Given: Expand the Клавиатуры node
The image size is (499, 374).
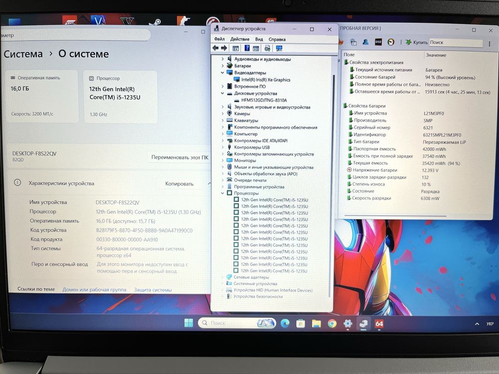Looking at the screenshot, I should (x=223, y=121).
